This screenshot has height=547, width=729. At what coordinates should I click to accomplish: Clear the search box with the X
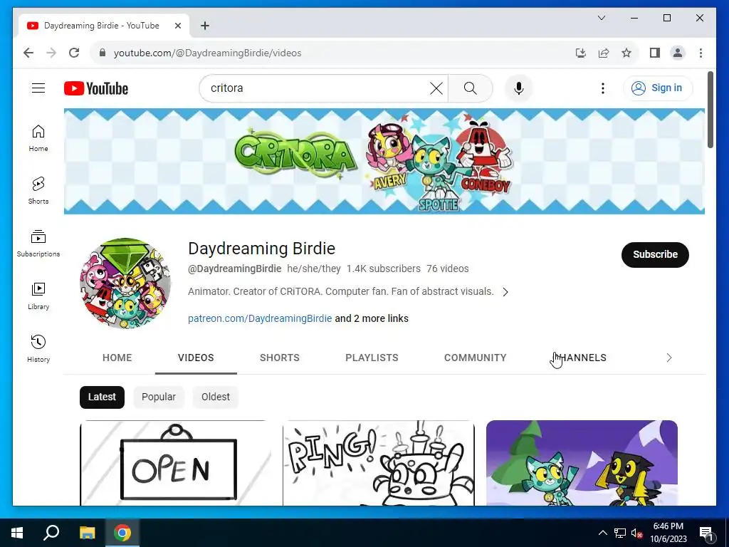coord(436,88)
